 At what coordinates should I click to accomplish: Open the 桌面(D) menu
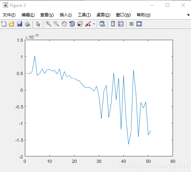(x=103, y=15)
